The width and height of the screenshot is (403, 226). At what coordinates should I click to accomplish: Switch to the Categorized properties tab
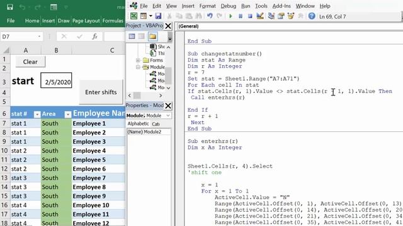(156, 124)
